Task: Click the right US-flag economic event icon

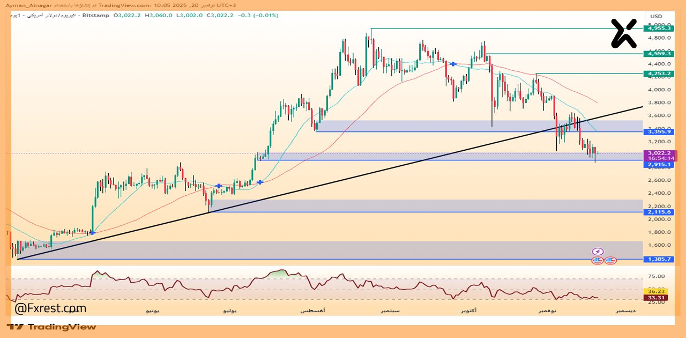Action: (610, 260)
